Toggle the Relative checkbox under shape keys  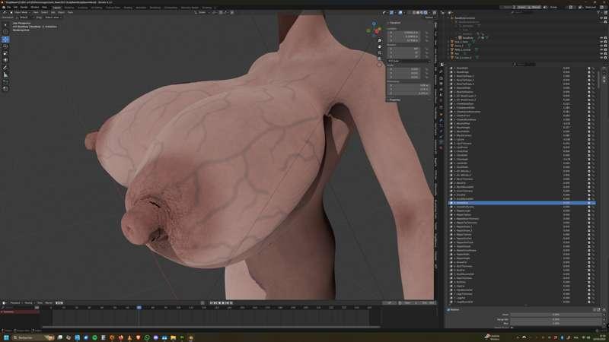click(448, 309)
